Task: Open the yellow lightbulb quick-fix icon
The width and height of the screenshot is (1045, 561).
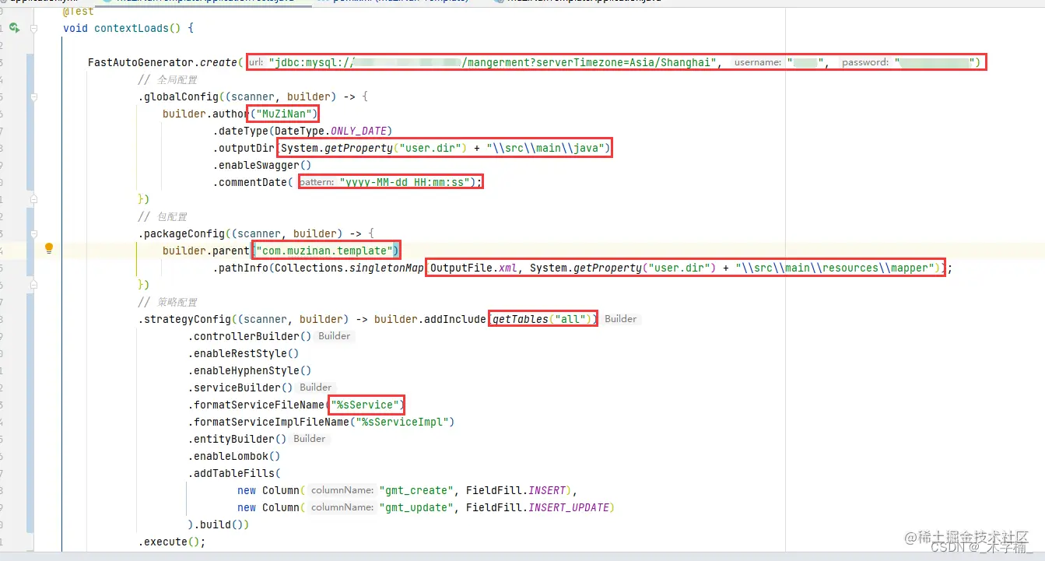Action: coord(49,249)
